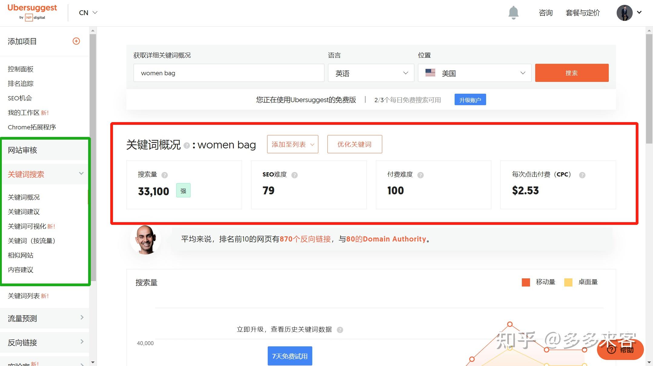This screenshot has height=366, width=653.
Task: Open the 英语 language dropdown
Action: pos(371,73)
